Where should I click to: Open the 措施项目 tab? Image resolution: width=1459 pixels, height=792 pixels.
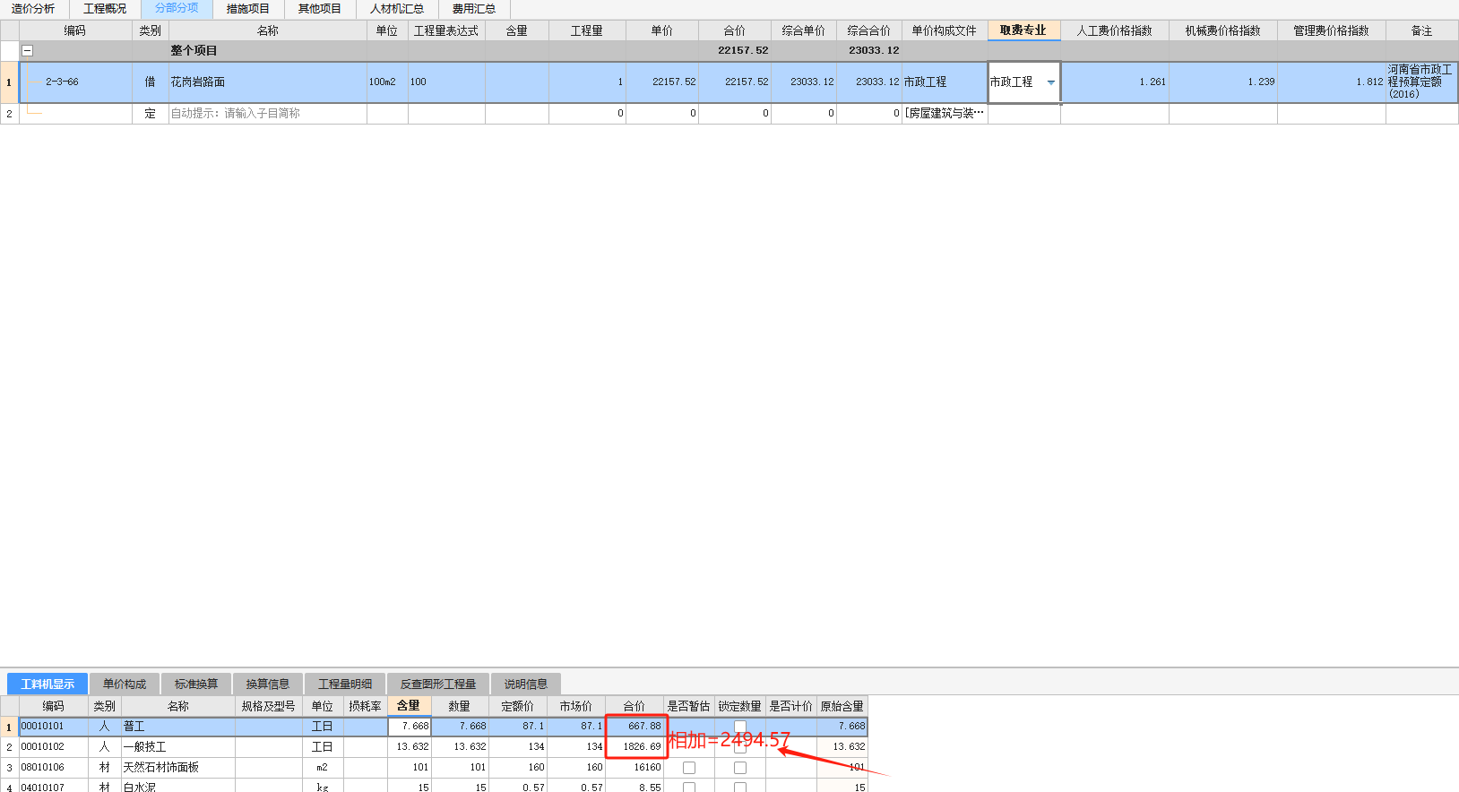click(x=248, y=9)
